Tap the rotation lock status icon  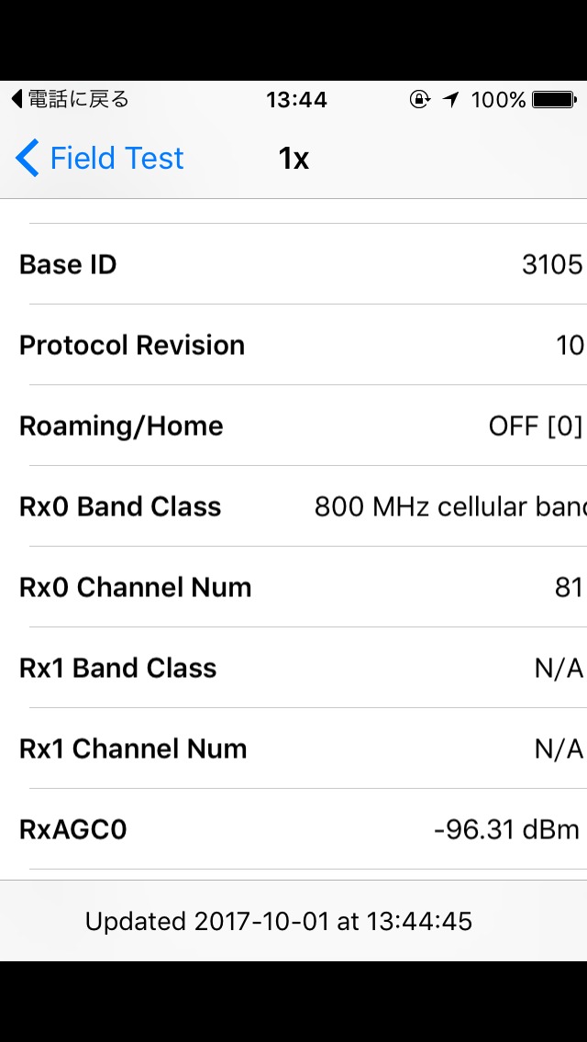click(419, 99)
